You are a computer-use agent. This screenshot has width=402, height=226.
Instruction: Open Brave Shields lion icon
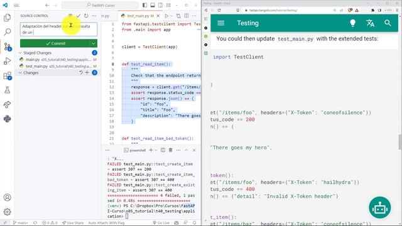(350, 10)
